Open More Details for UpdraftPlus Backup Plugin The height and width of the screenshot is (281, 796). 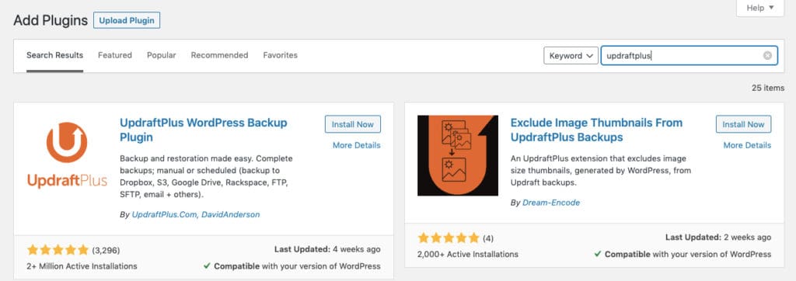(356, 145)
